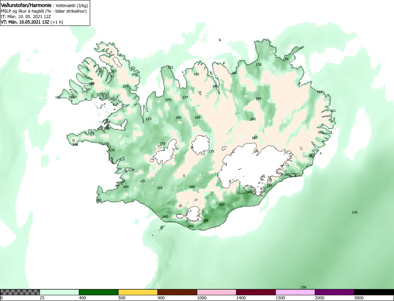Click the pale green 25–400 legend swatch

click(59, 292)
